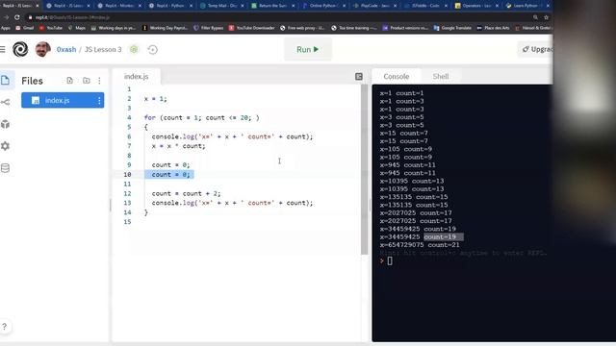The image size is (616, 346).
Task: Open the user profile avatar
Action: (x=42, y=49)
